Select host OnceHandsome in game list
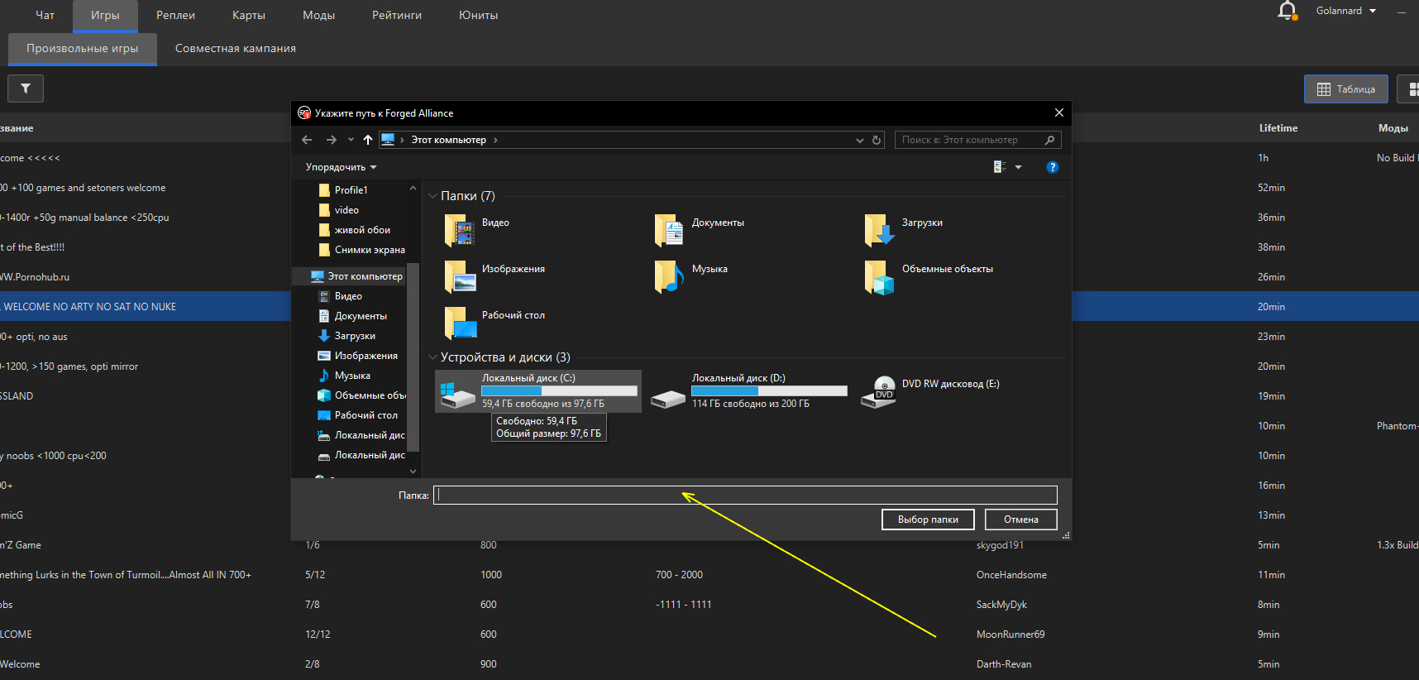Image resolution: width=1419 pixels, height=680 pixels. pyautogui.click(x=1011, y=575)
